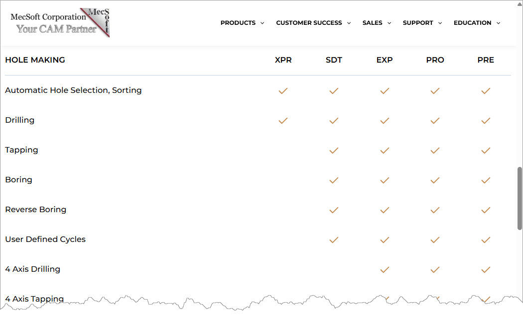Click the PRO checkmark for 4 Axis Drilling
The width and height of the screenshot is (523, 315).
(x=435, y=270)
